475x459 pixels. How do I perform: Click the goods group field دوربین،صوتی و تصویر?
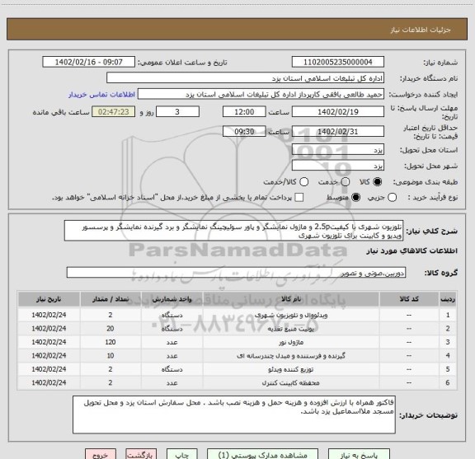pyautogui.click(x=236, y=273)
